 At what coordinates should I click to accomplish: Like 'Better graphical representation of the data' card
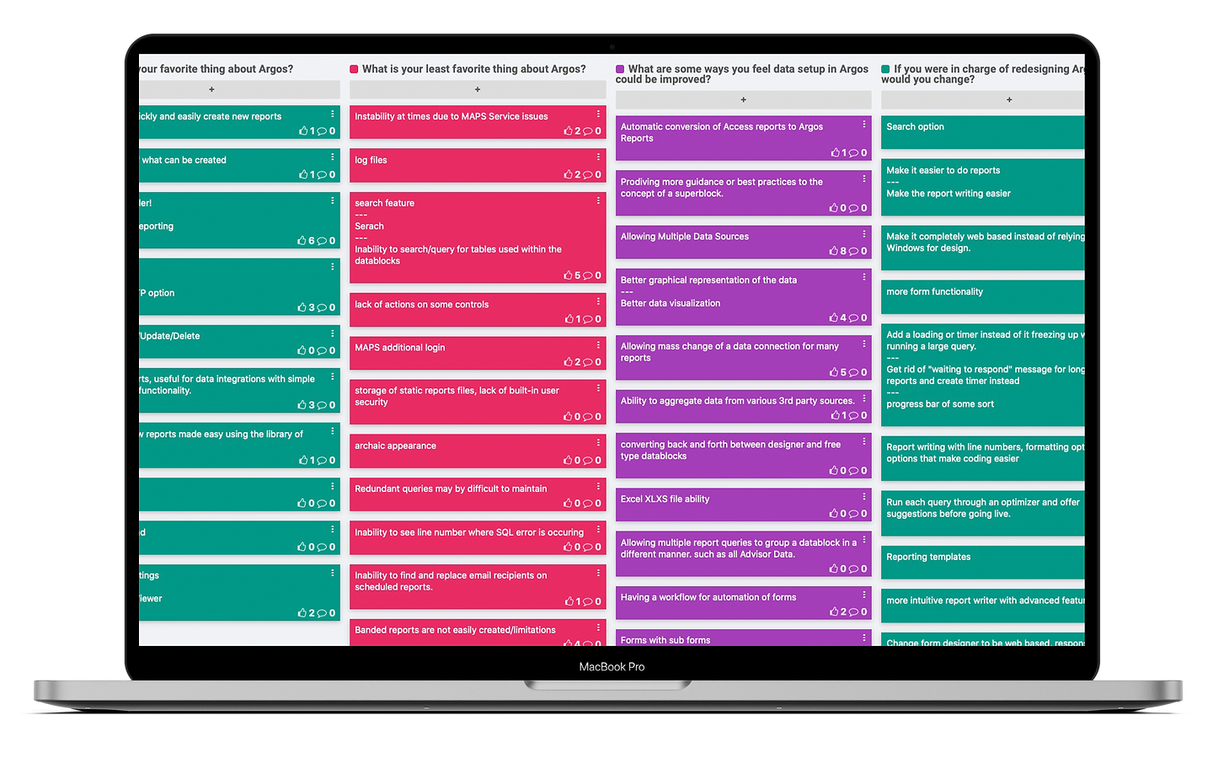[x=834, y=318]
